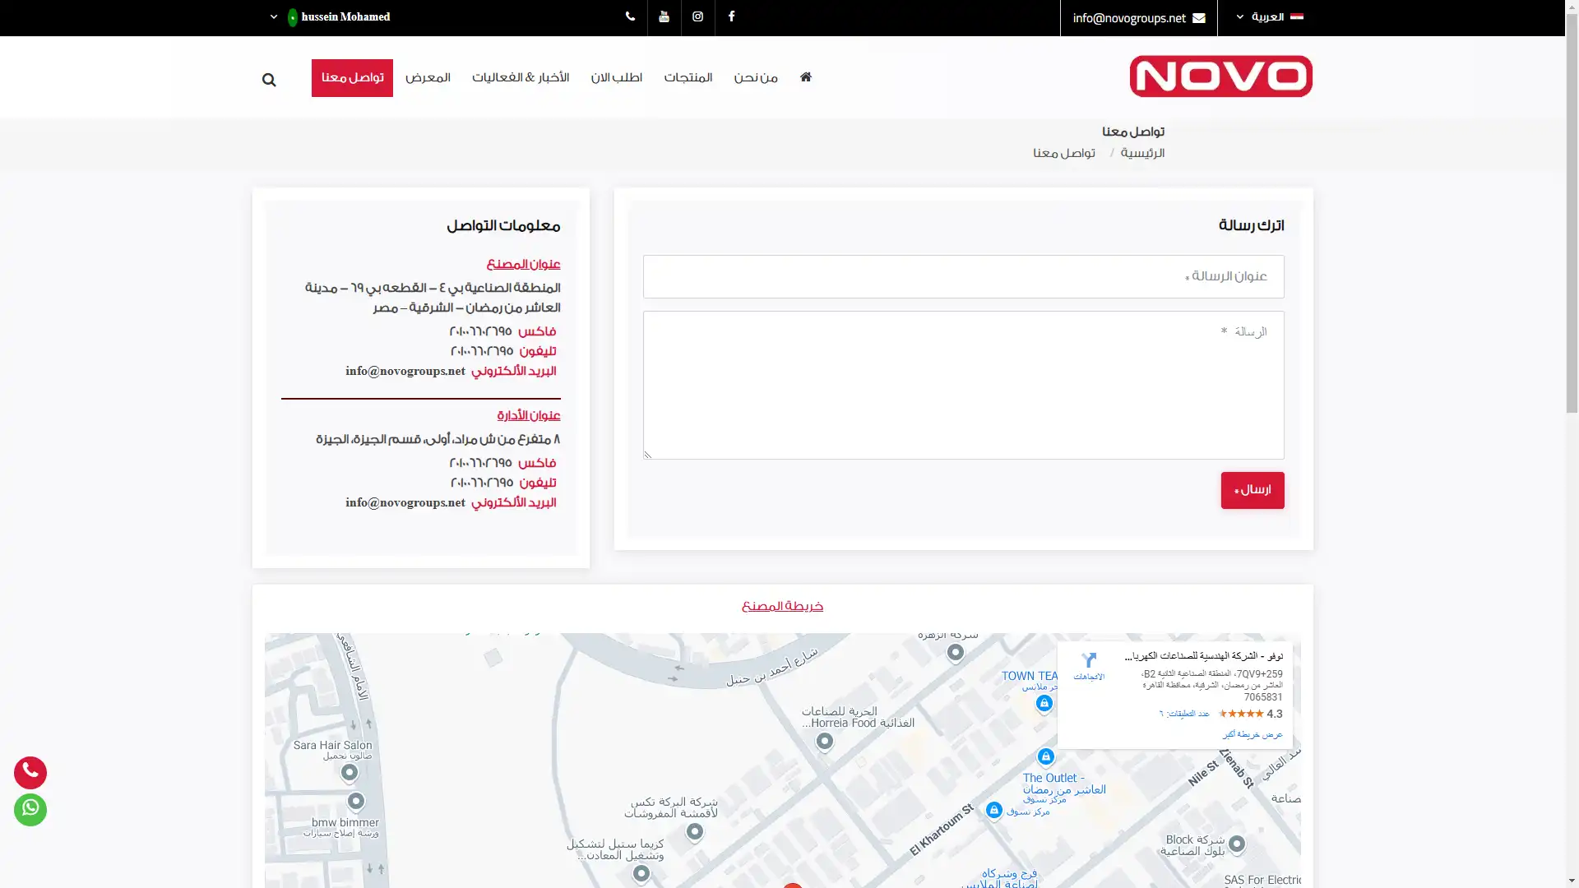This screenshot has height=888, width=1579.
Task: Click the الرئيسية breadcrumb link
Action: tap(1142, 153)
